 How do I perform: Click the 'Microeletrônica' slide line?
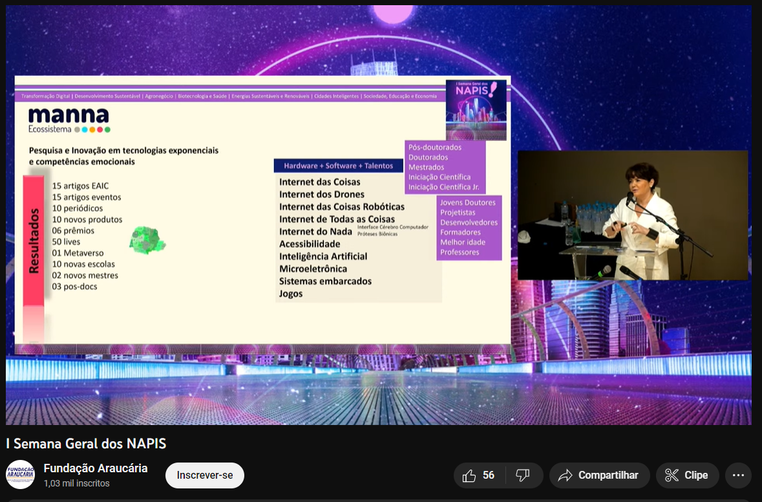[313, 269]
